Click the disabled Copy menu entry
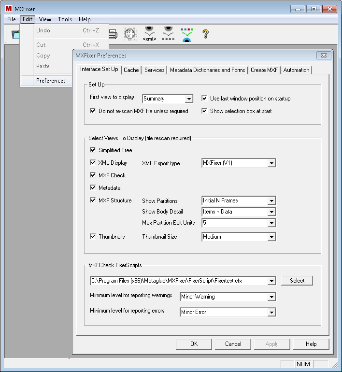342x372 pixels. tap(46, 56)
